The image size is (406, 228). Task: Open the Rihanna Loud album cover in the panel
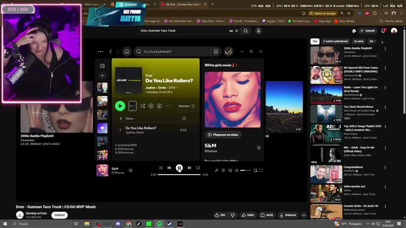(x=232, y=99)
